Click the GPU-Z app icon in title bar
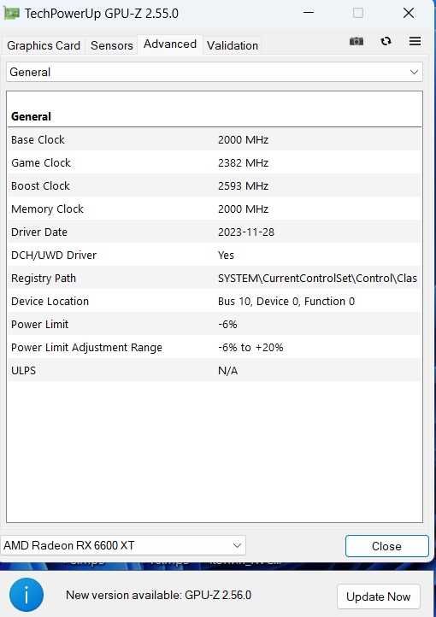 pos(11,14)
